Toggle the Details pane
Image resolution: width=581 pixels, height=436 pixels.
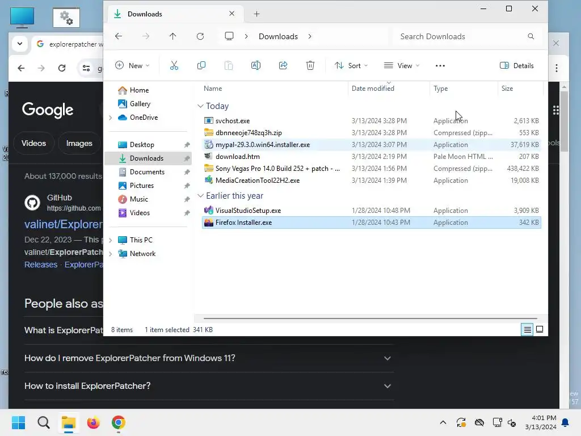click(516, 66)
